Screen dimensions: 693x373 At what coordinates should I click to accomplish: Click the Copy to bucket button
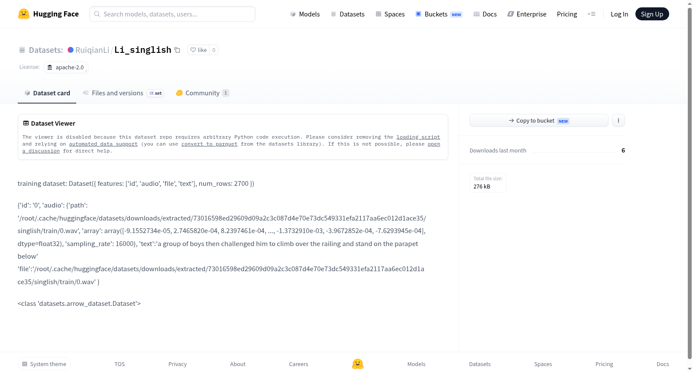pos(539,120)
